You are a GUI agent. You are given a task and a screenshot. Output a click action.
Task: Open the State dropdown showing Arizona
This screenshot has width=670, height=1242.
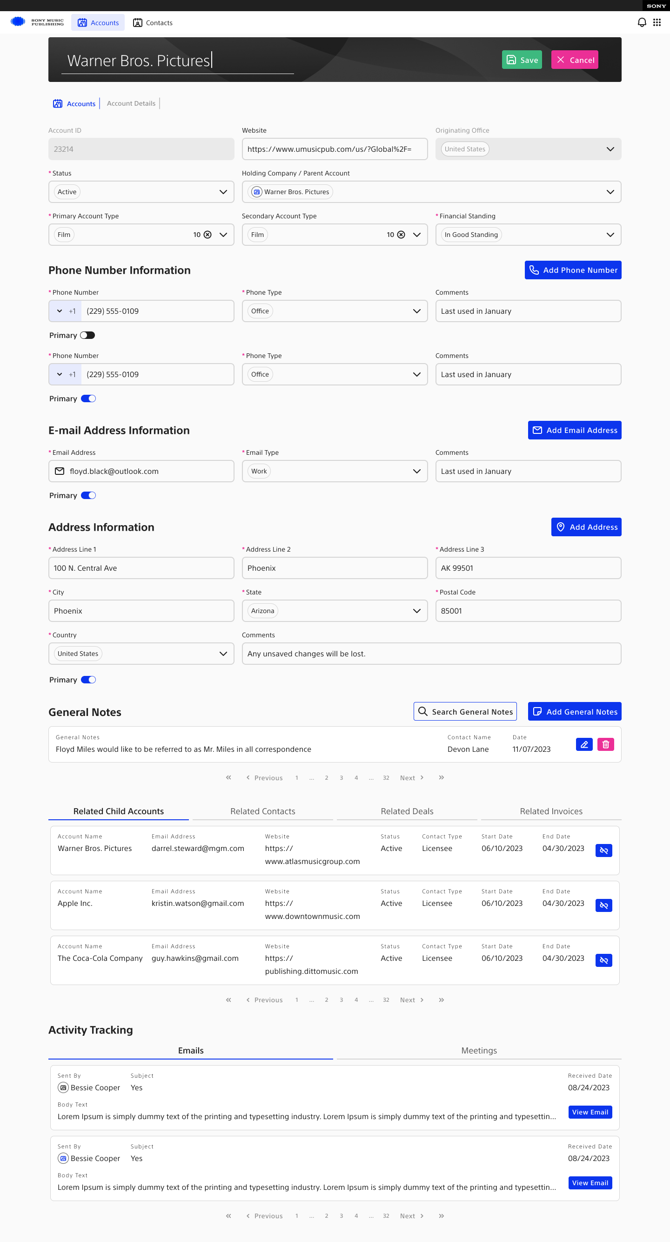(335, 611)
